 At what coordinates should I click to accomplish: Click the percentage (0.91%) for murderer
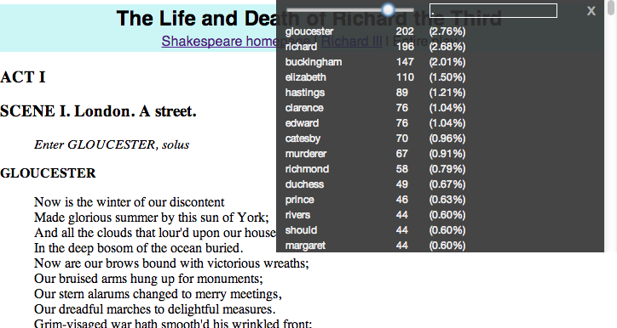447,154
